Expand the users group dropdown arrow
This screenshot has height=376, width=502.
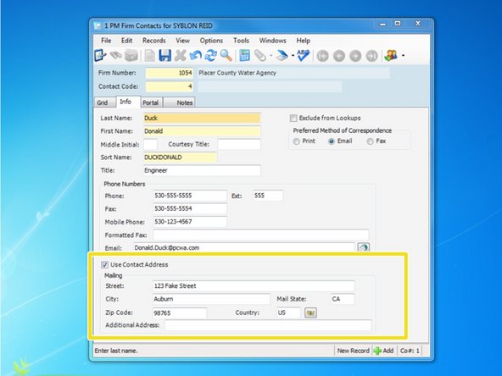tap(403, 56)
